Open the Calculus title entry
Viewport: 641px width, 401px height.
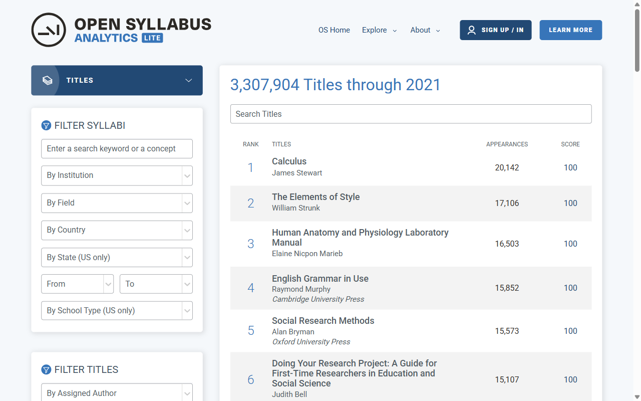(289, 161)
